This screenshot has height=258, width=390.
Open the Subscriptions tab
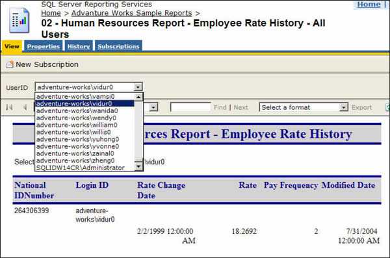(x=118, y=46)
